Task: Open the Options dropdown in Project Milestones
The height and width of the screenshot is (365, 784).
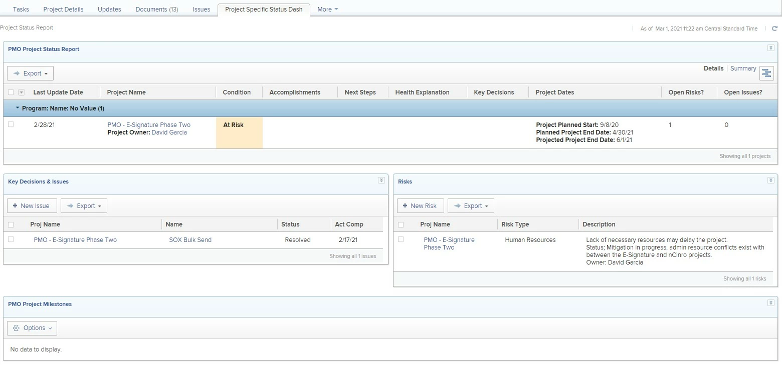Action: click(x=32, y=328)
